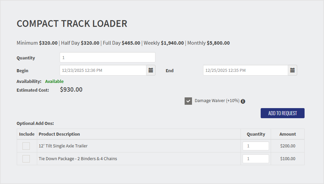Click the Damage Waiver info icon

click(243, 101)
